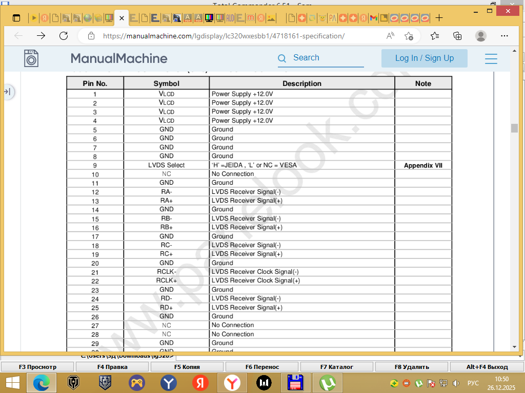Open the Collections icon in toolbar
This screenshot has width=525, height=393.
457,36
